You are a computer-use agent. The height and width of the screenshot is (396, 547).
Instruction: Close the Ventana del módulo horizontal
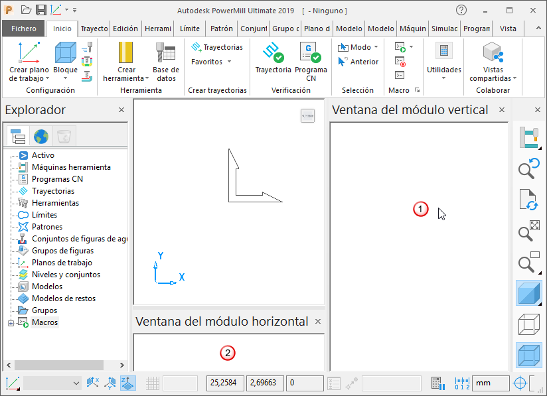tap(318, 322)
